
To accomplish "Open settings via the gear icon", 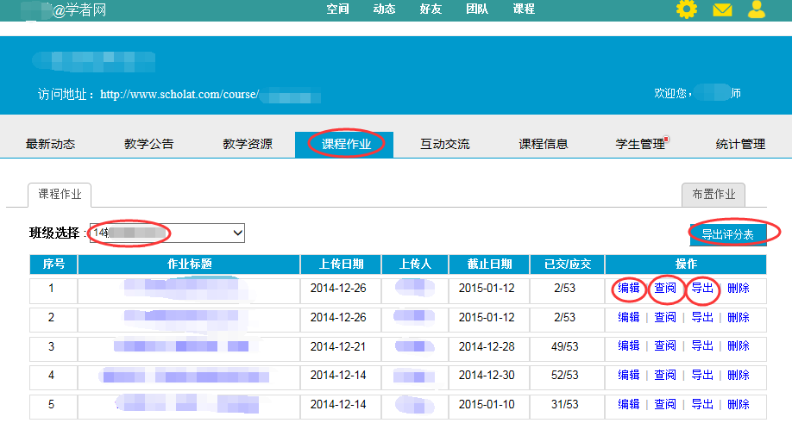I will click(x=686, y=9).
